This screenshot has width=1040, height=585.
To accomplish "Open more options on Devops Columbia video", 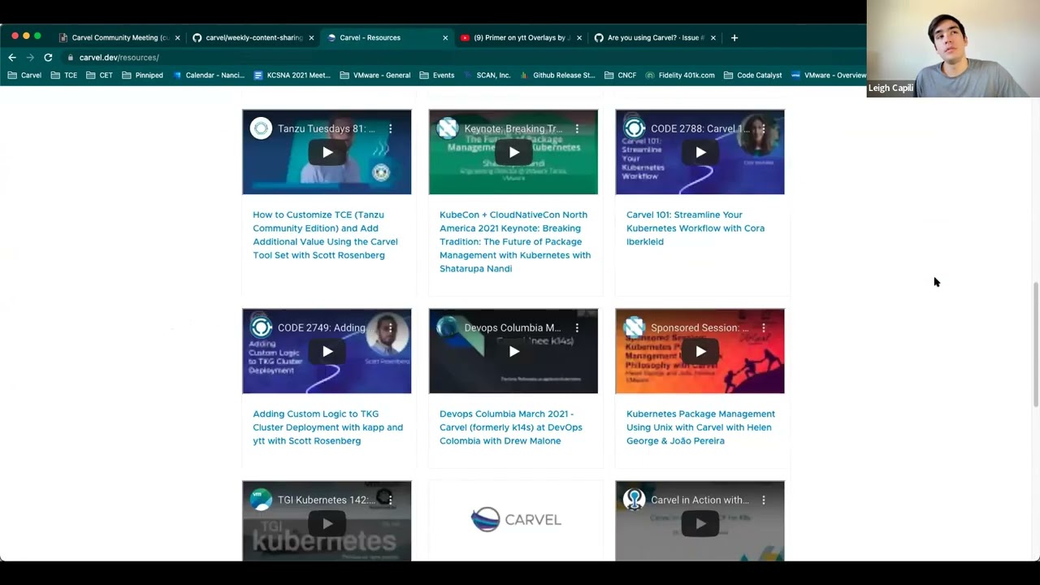I will click(577, 328).
